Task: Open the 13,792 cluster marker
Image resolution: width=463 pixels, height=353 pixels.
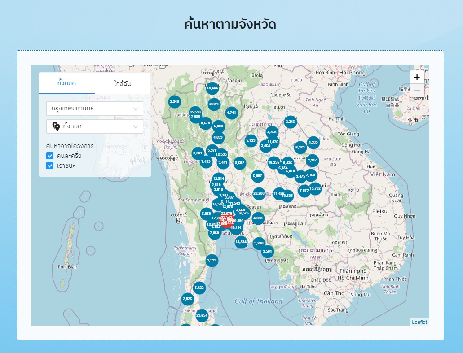Action: [x=315, y=188]
